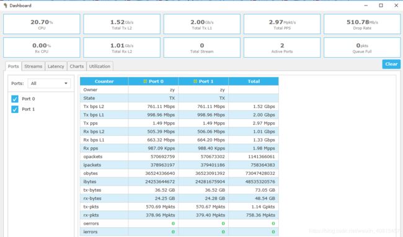Select the Drop Rate stat card
This screenshot has height=237, width=403.
362,24
